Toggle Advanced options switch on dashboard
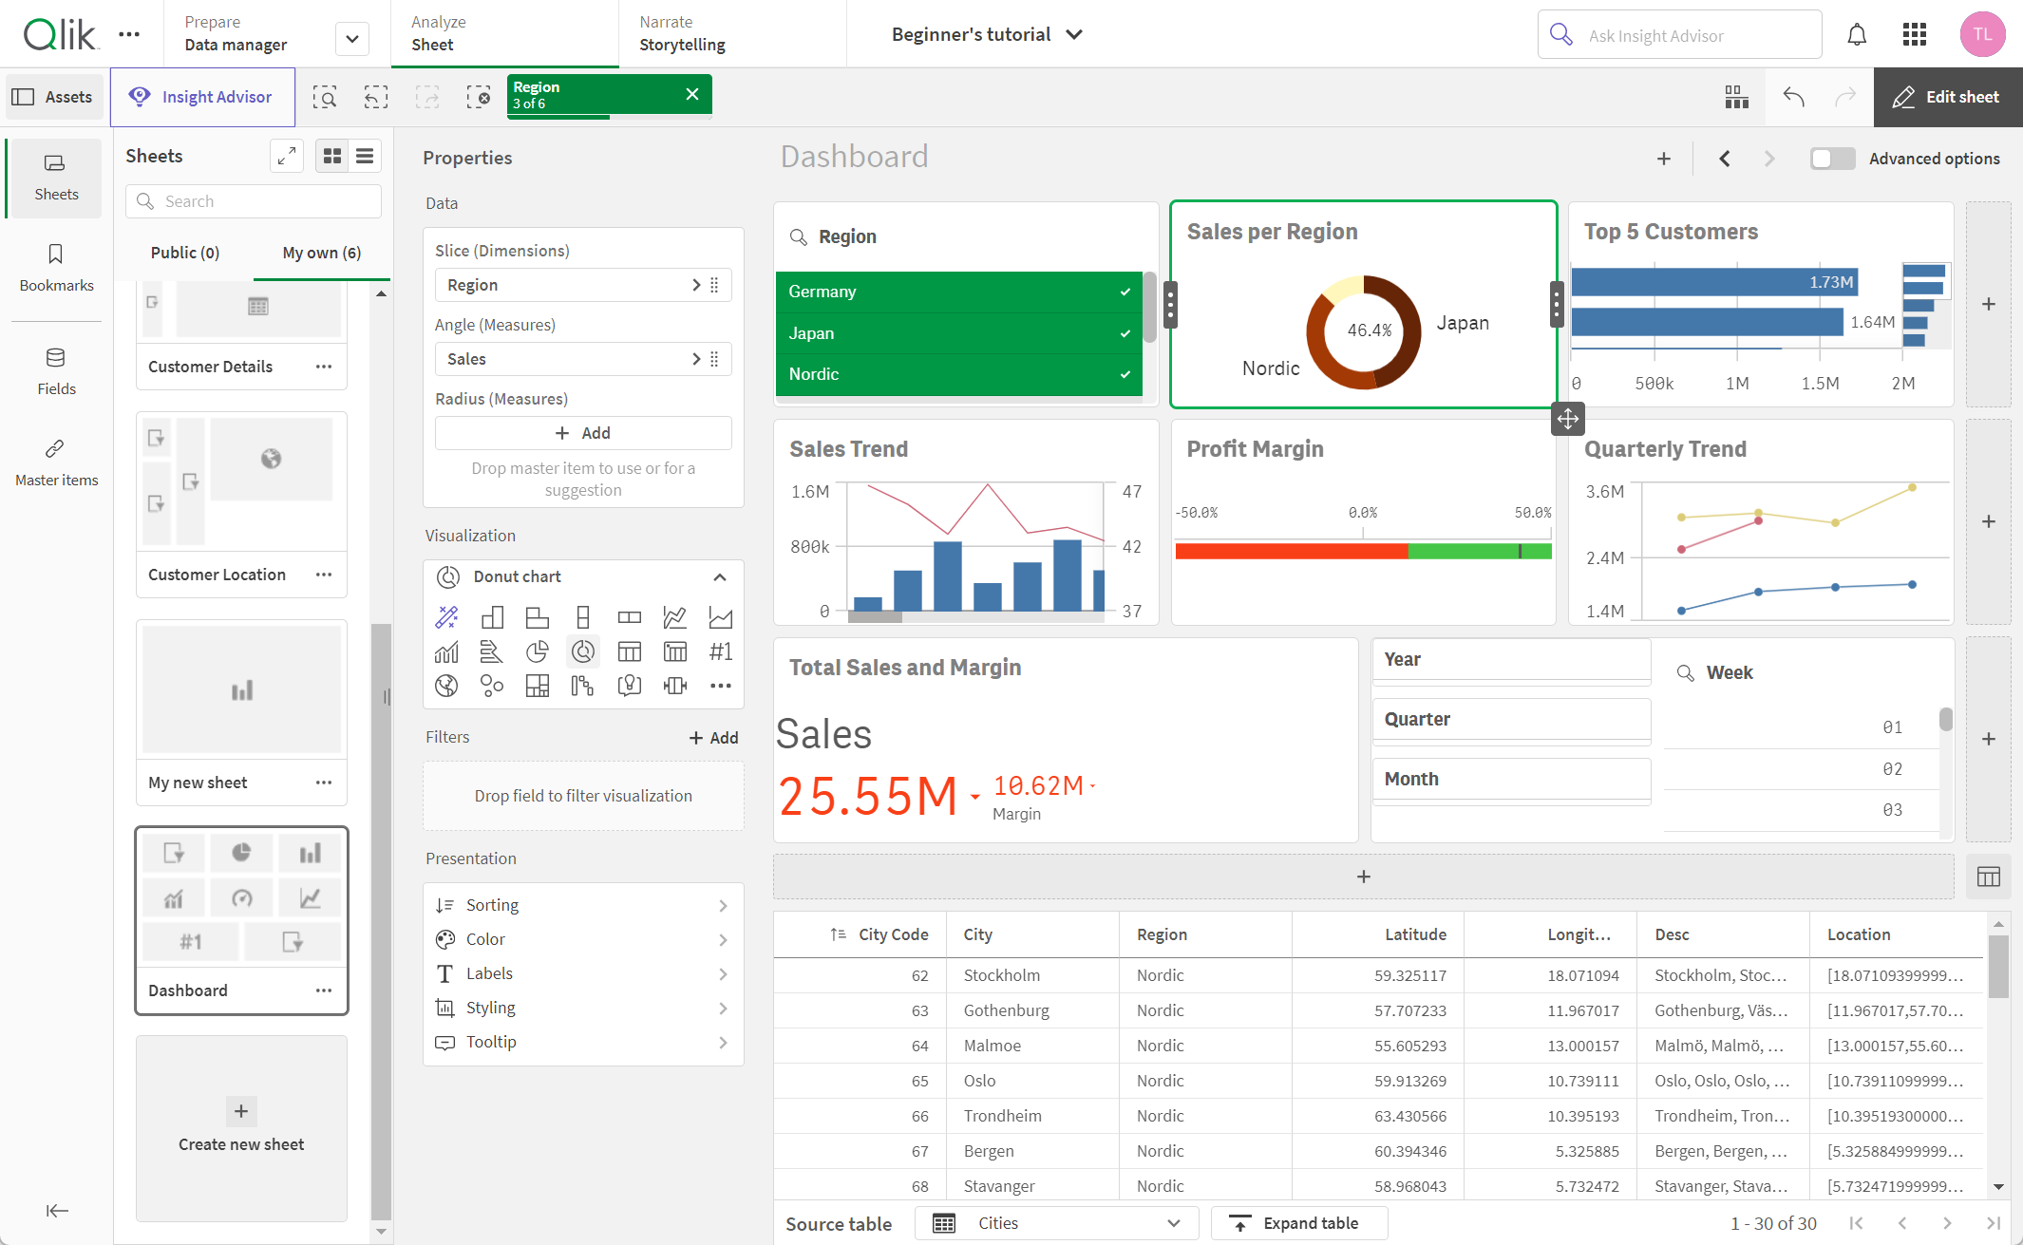This screenshot has height=1245, width=2023. (1834, 158)
